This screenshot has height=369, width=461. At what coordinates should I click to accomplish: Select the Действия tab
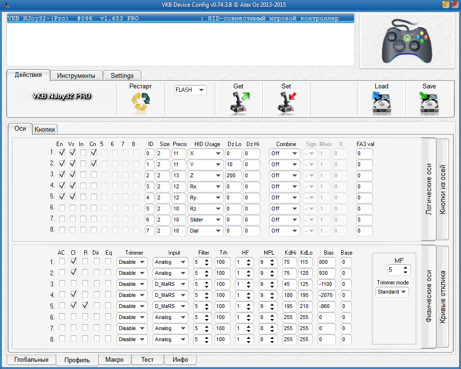pos(28,75)
